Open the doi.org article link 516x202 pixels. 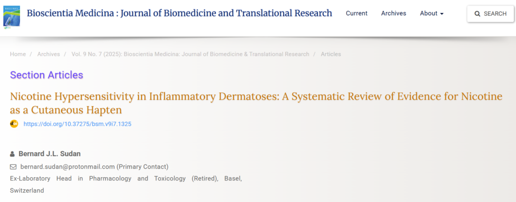(x=77, y=124)
